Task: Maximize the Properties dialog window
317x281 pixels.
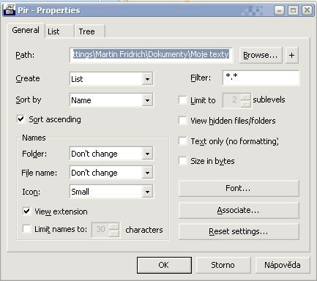Action: 293,10
